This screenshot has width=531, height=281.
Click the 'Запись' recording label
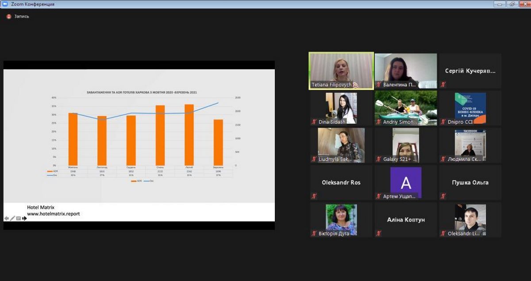click(22, 16)
